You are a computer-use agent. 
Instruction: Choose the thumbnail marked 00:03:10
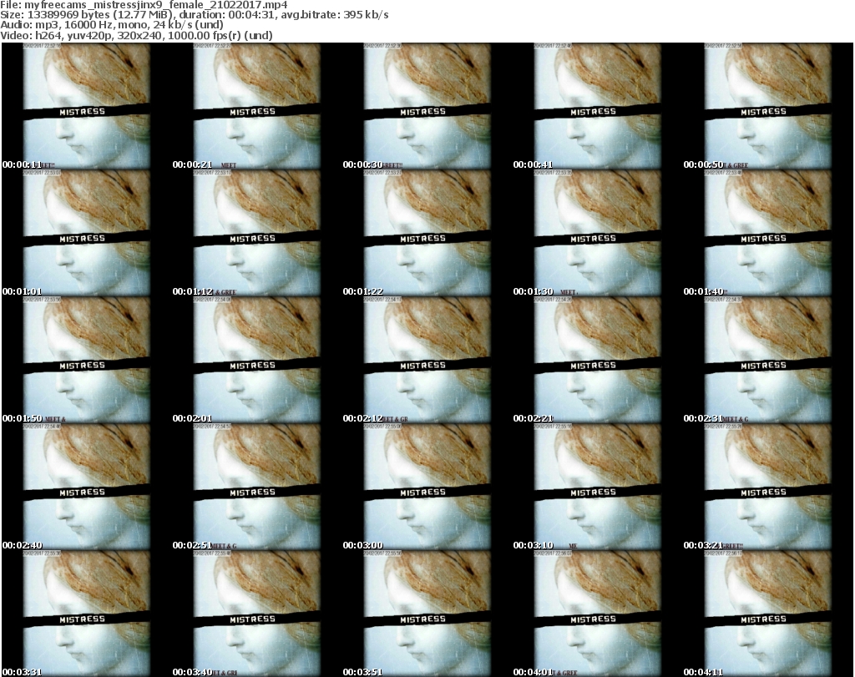pyautogui.click(x=598, y=487)
